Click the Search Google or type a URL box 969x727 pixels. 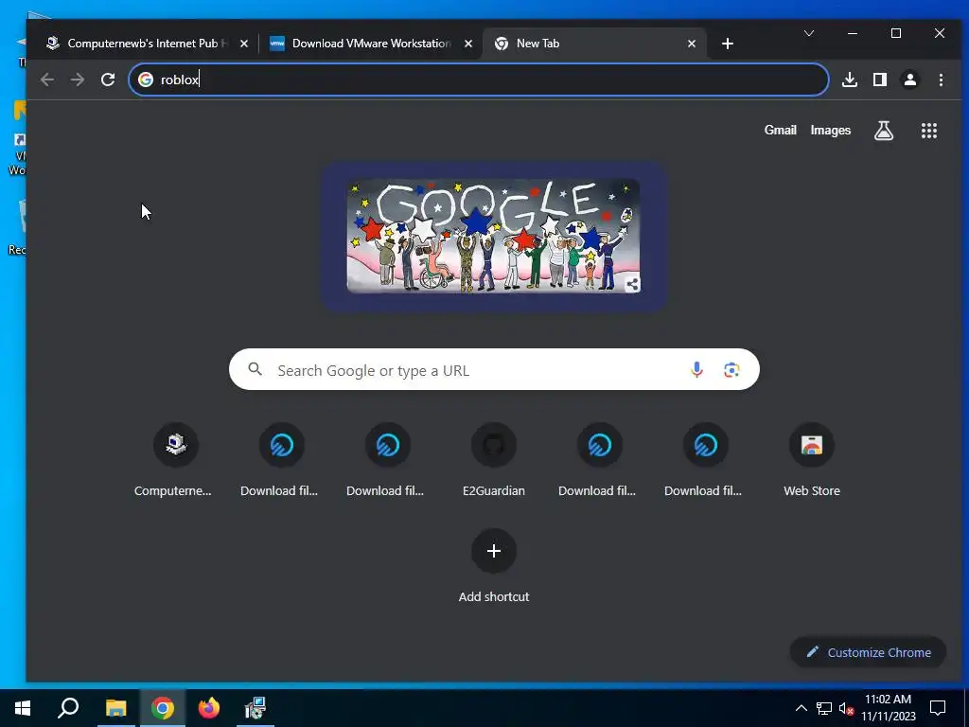pyautogui.click(x=494, y=370)
